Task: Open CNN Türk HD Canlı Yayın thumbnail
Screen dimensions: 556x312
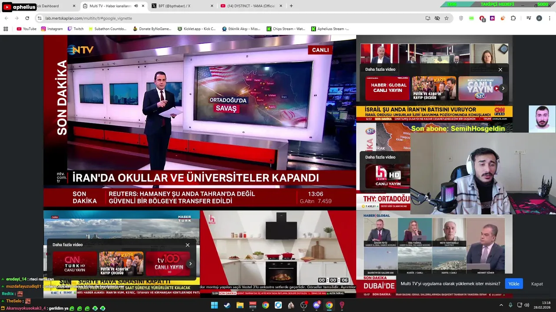Action: click(x=75, y=263)
